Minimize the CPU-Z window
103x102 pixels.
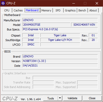(74, 3)
